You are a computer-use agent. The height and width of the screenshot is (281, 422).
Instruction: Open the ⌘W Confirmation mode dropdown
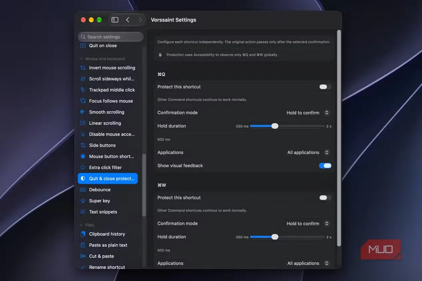(308, 223)
